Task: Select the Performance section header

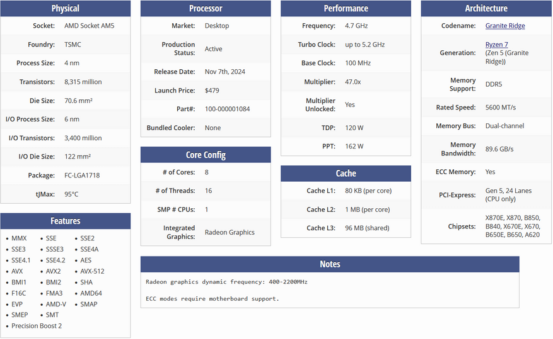Action: 346,8
